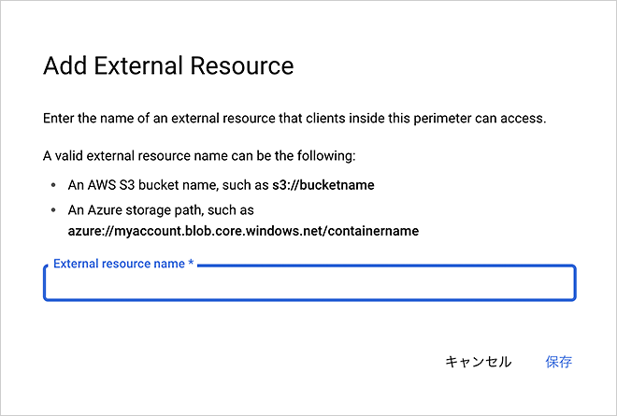Click the s3://bucketname example text
The height and width of the screenshot is (416, 617).
point(323,185)
